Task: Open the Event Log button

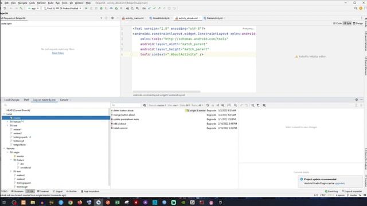Action: pos(331,191)
